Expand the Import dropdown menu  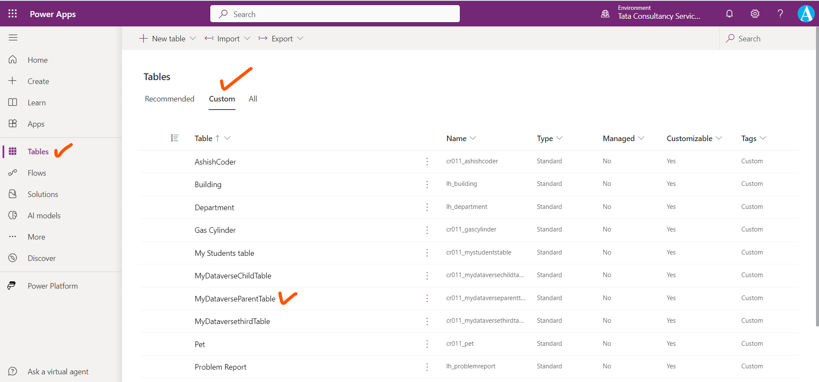[x=247, y=38]
